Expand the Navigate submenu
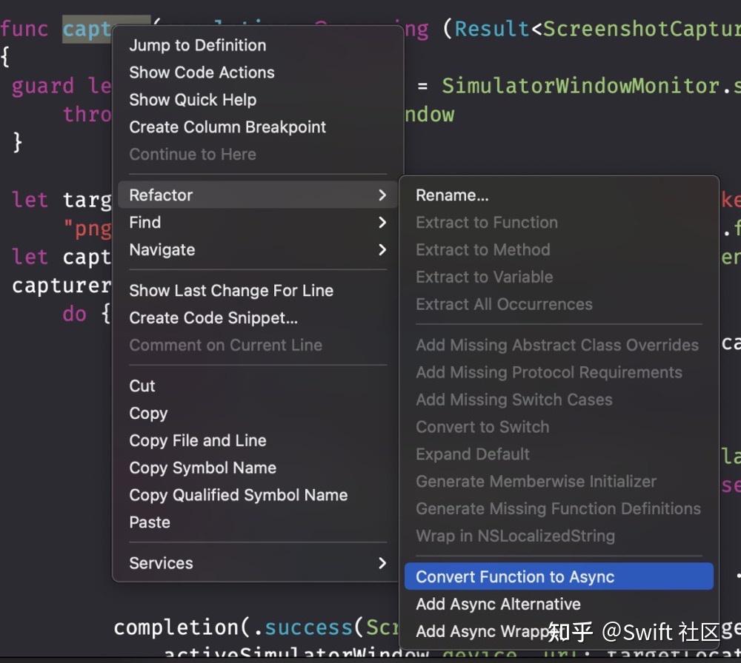Image resolution: width=741 pixels, height=663 pixels. tap(162, 249)
